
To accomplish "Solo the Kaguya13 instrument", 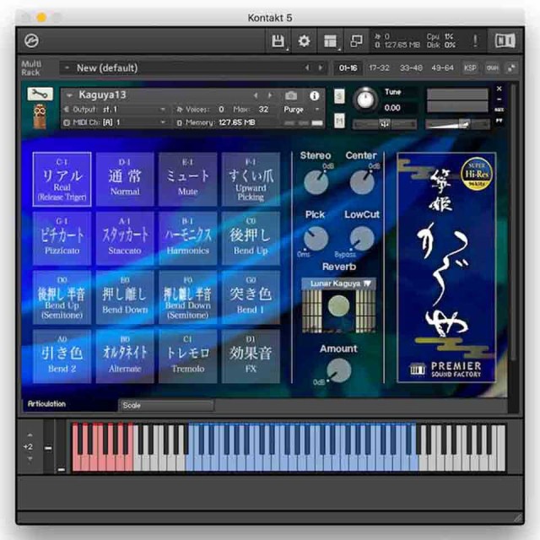I will pos(339,96).
